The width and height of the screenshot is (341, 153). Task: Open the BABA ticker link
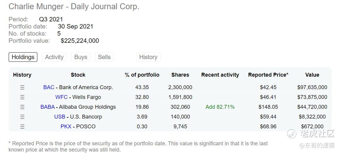(x=47, y=107)
